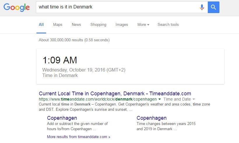Screen dimensions: 239x143
Task: Expand the More dropdown menu
Action: tap(143, 25)
